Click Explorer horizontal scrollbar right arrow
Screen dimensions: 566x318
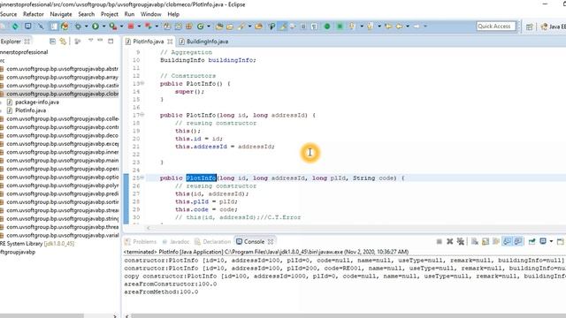coord(115,316)
